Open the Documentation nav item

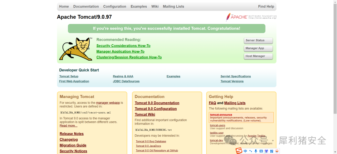click(x=86, y=7)
